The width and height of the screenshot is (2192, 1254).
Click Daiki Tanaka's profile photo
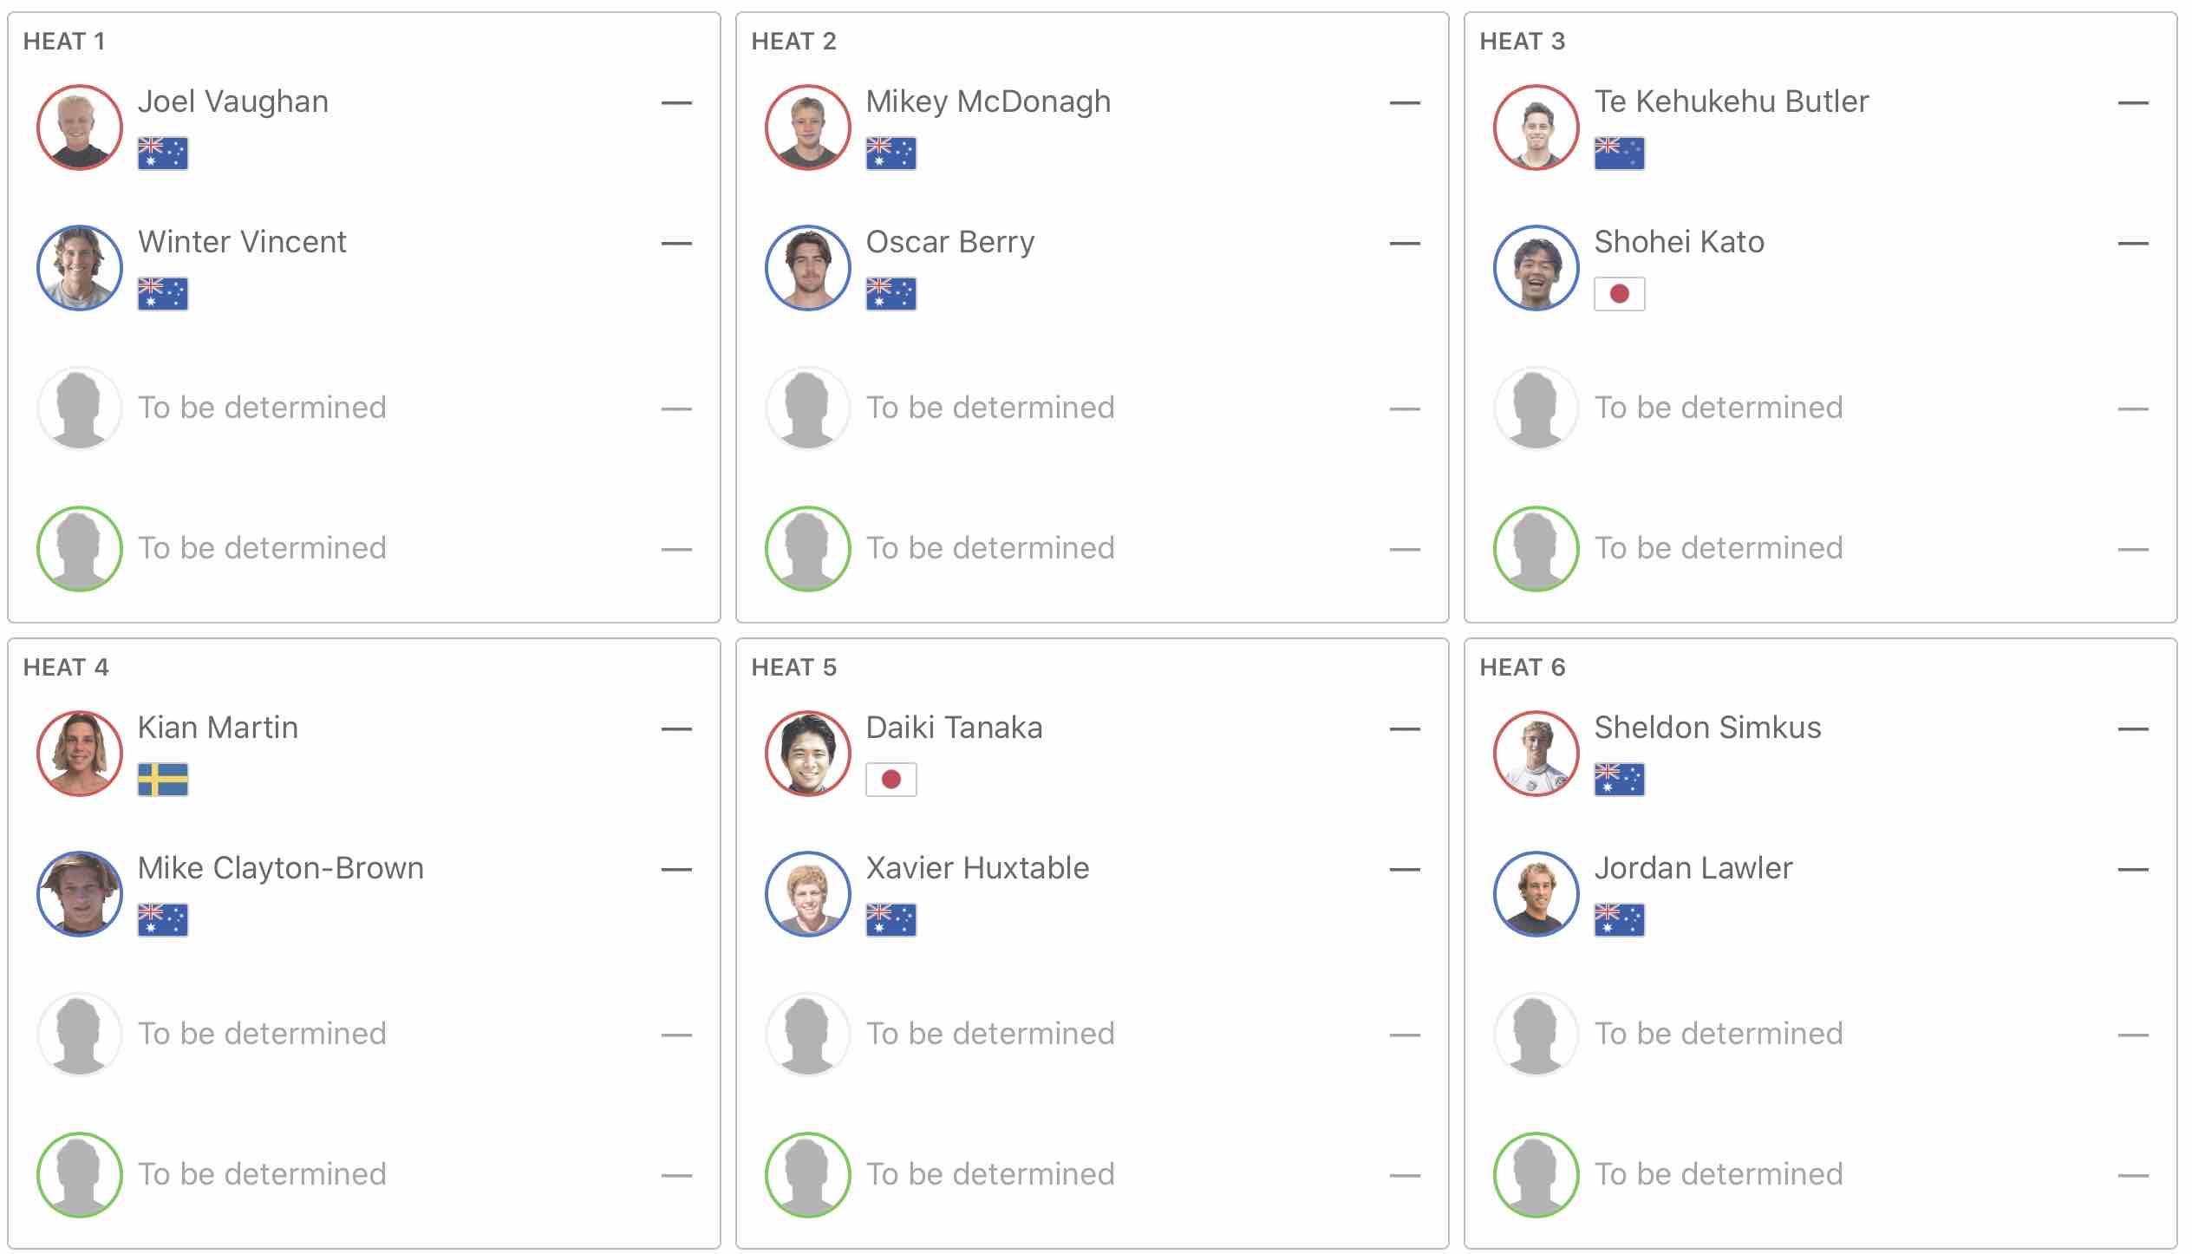point(808,754)
